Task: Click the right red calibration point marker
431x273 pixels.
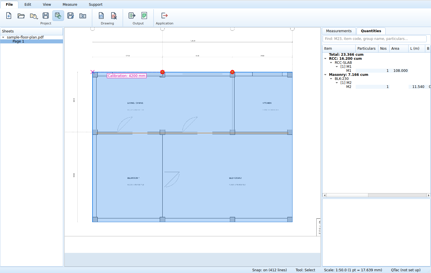Action: click(x=232, y=72)
